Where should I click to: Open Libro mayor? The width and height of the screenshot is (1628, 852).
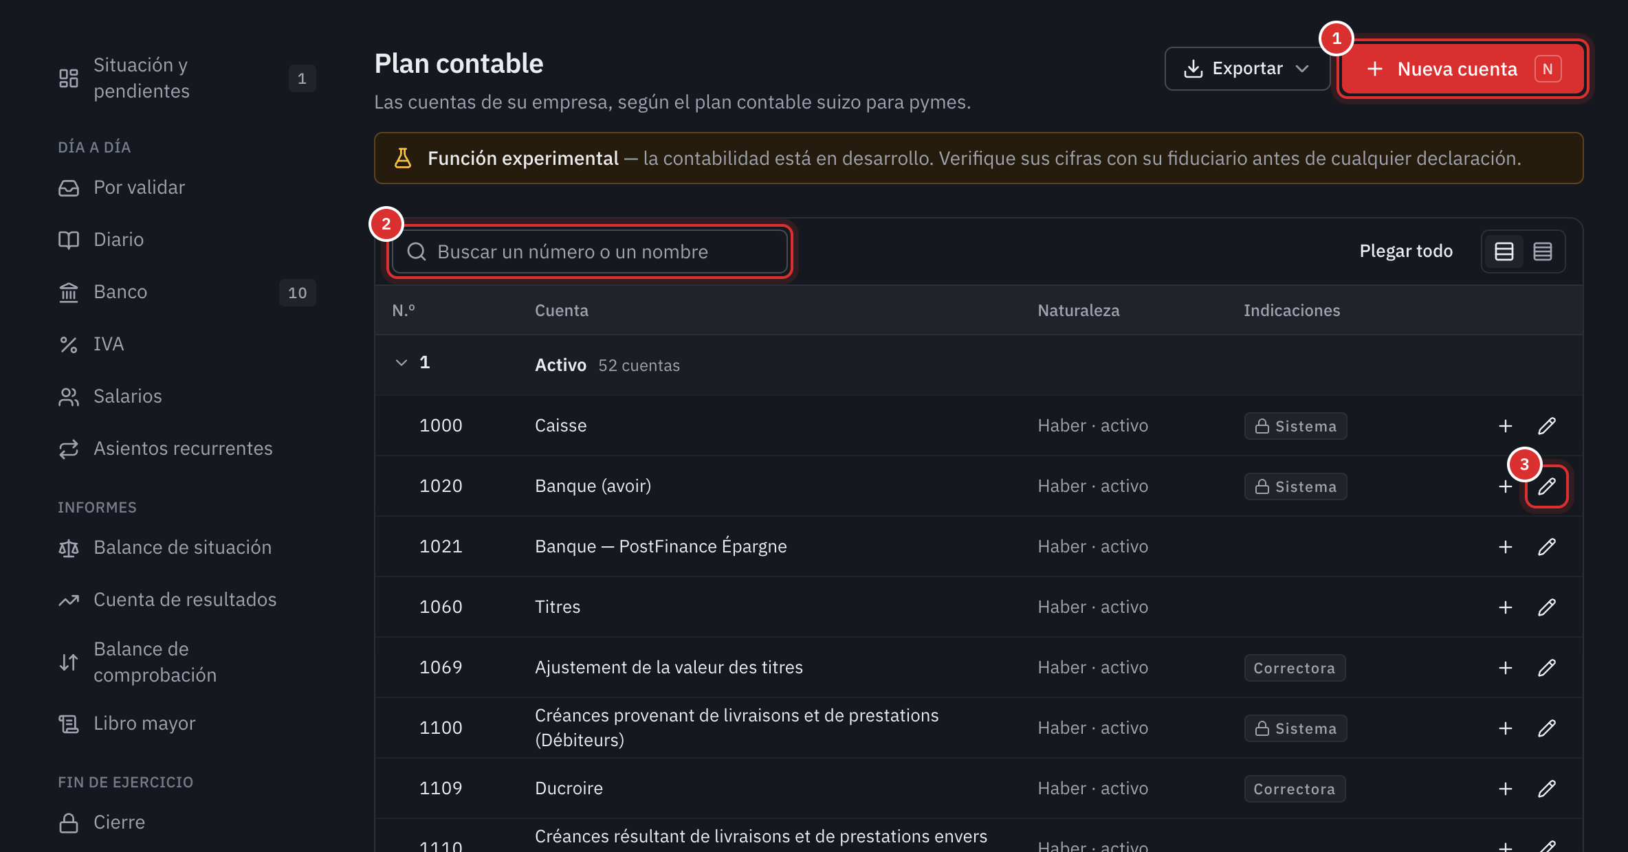point(187,724)
